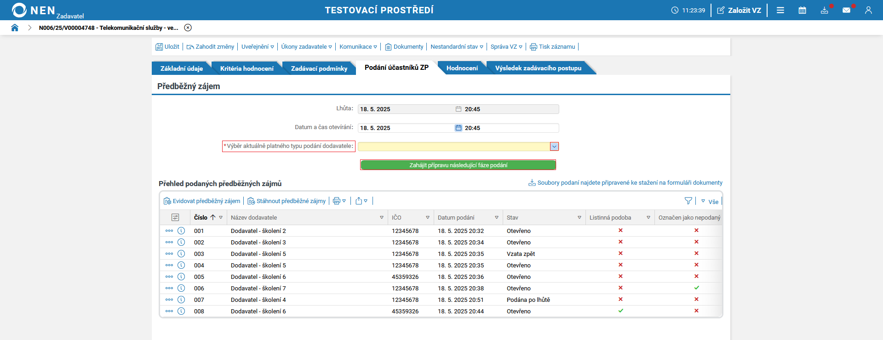Switch to Kritéria hodnocení tab
Screen dimensions: 883x340
pos(247,68)
